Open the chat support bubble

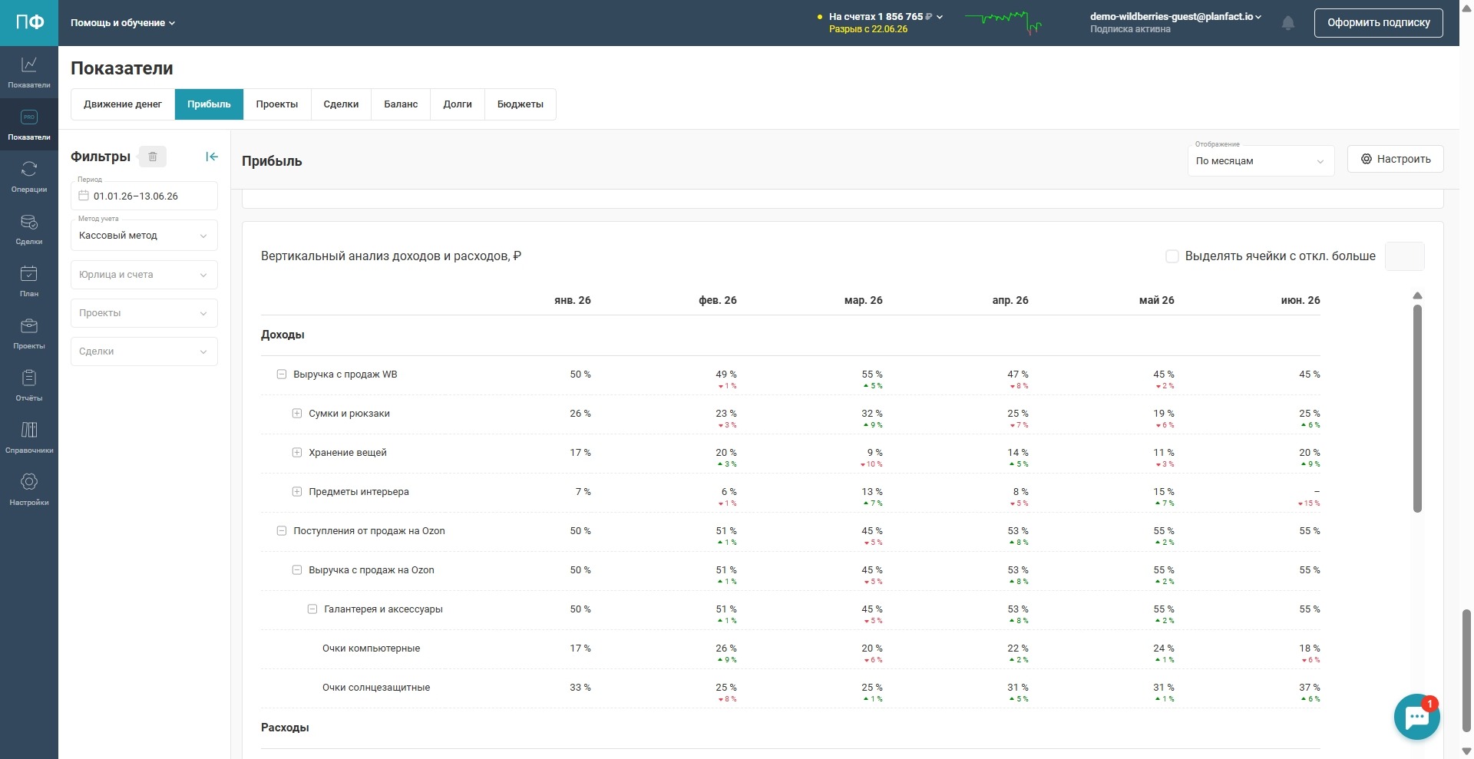coord(1416,717)
